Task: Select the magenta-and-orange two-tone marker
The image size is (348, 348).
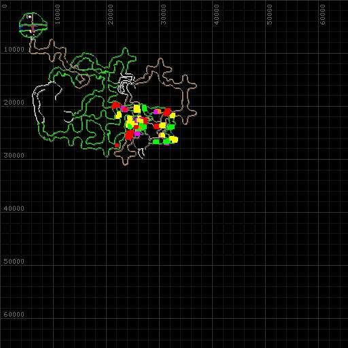Action: point(157,111)
